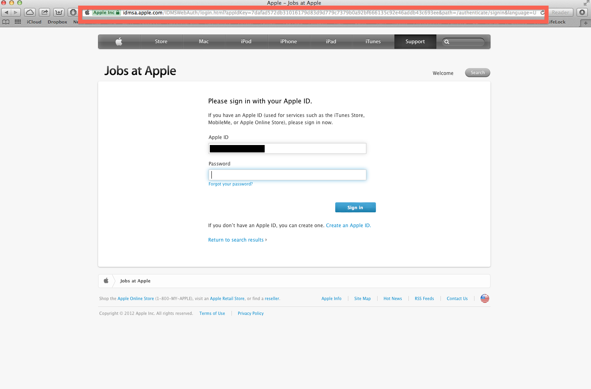The height and width of the screenshot is (389, 591).
Task: Choose country using the US flag icon
Action: (485, 298)
